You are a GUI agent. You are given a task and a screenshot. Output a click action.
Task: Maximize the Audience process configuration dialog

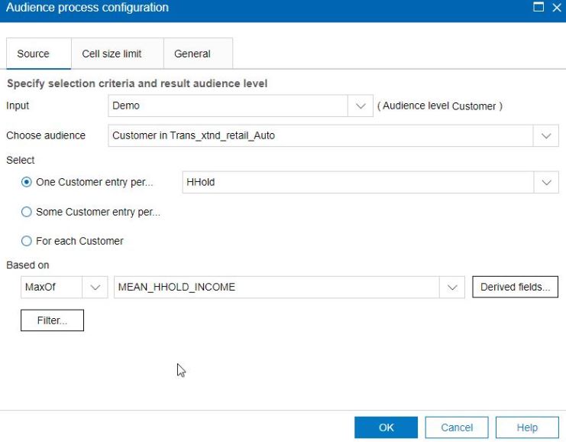click(x=539, y=8)
